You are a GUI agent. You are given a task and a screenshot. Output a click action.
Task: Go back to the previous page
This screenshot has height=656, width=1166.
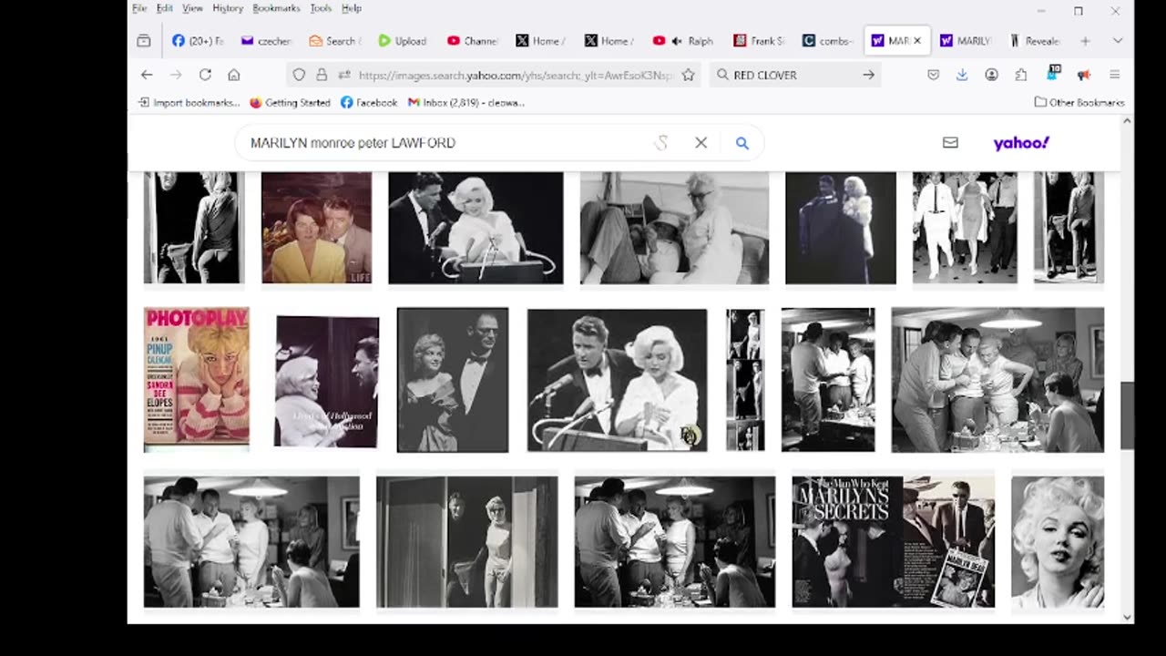coord(147,75)
